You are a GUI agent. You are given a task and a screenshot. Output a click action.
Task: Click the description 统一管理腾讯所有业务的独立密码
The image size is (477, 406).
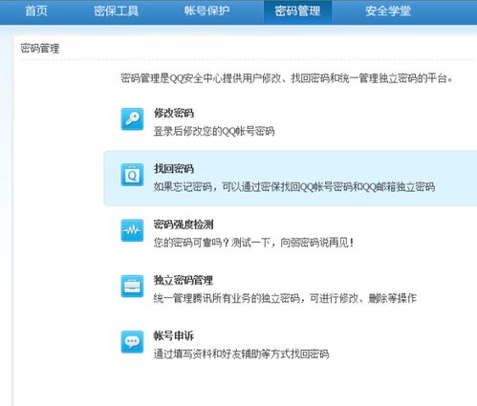pyautogui.click(x=227, y=298)
